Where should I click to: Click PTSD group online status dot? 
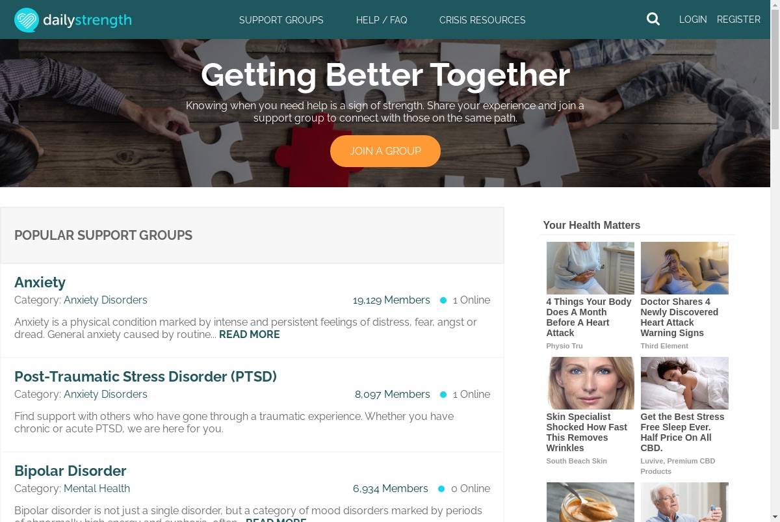pos(443,395)
